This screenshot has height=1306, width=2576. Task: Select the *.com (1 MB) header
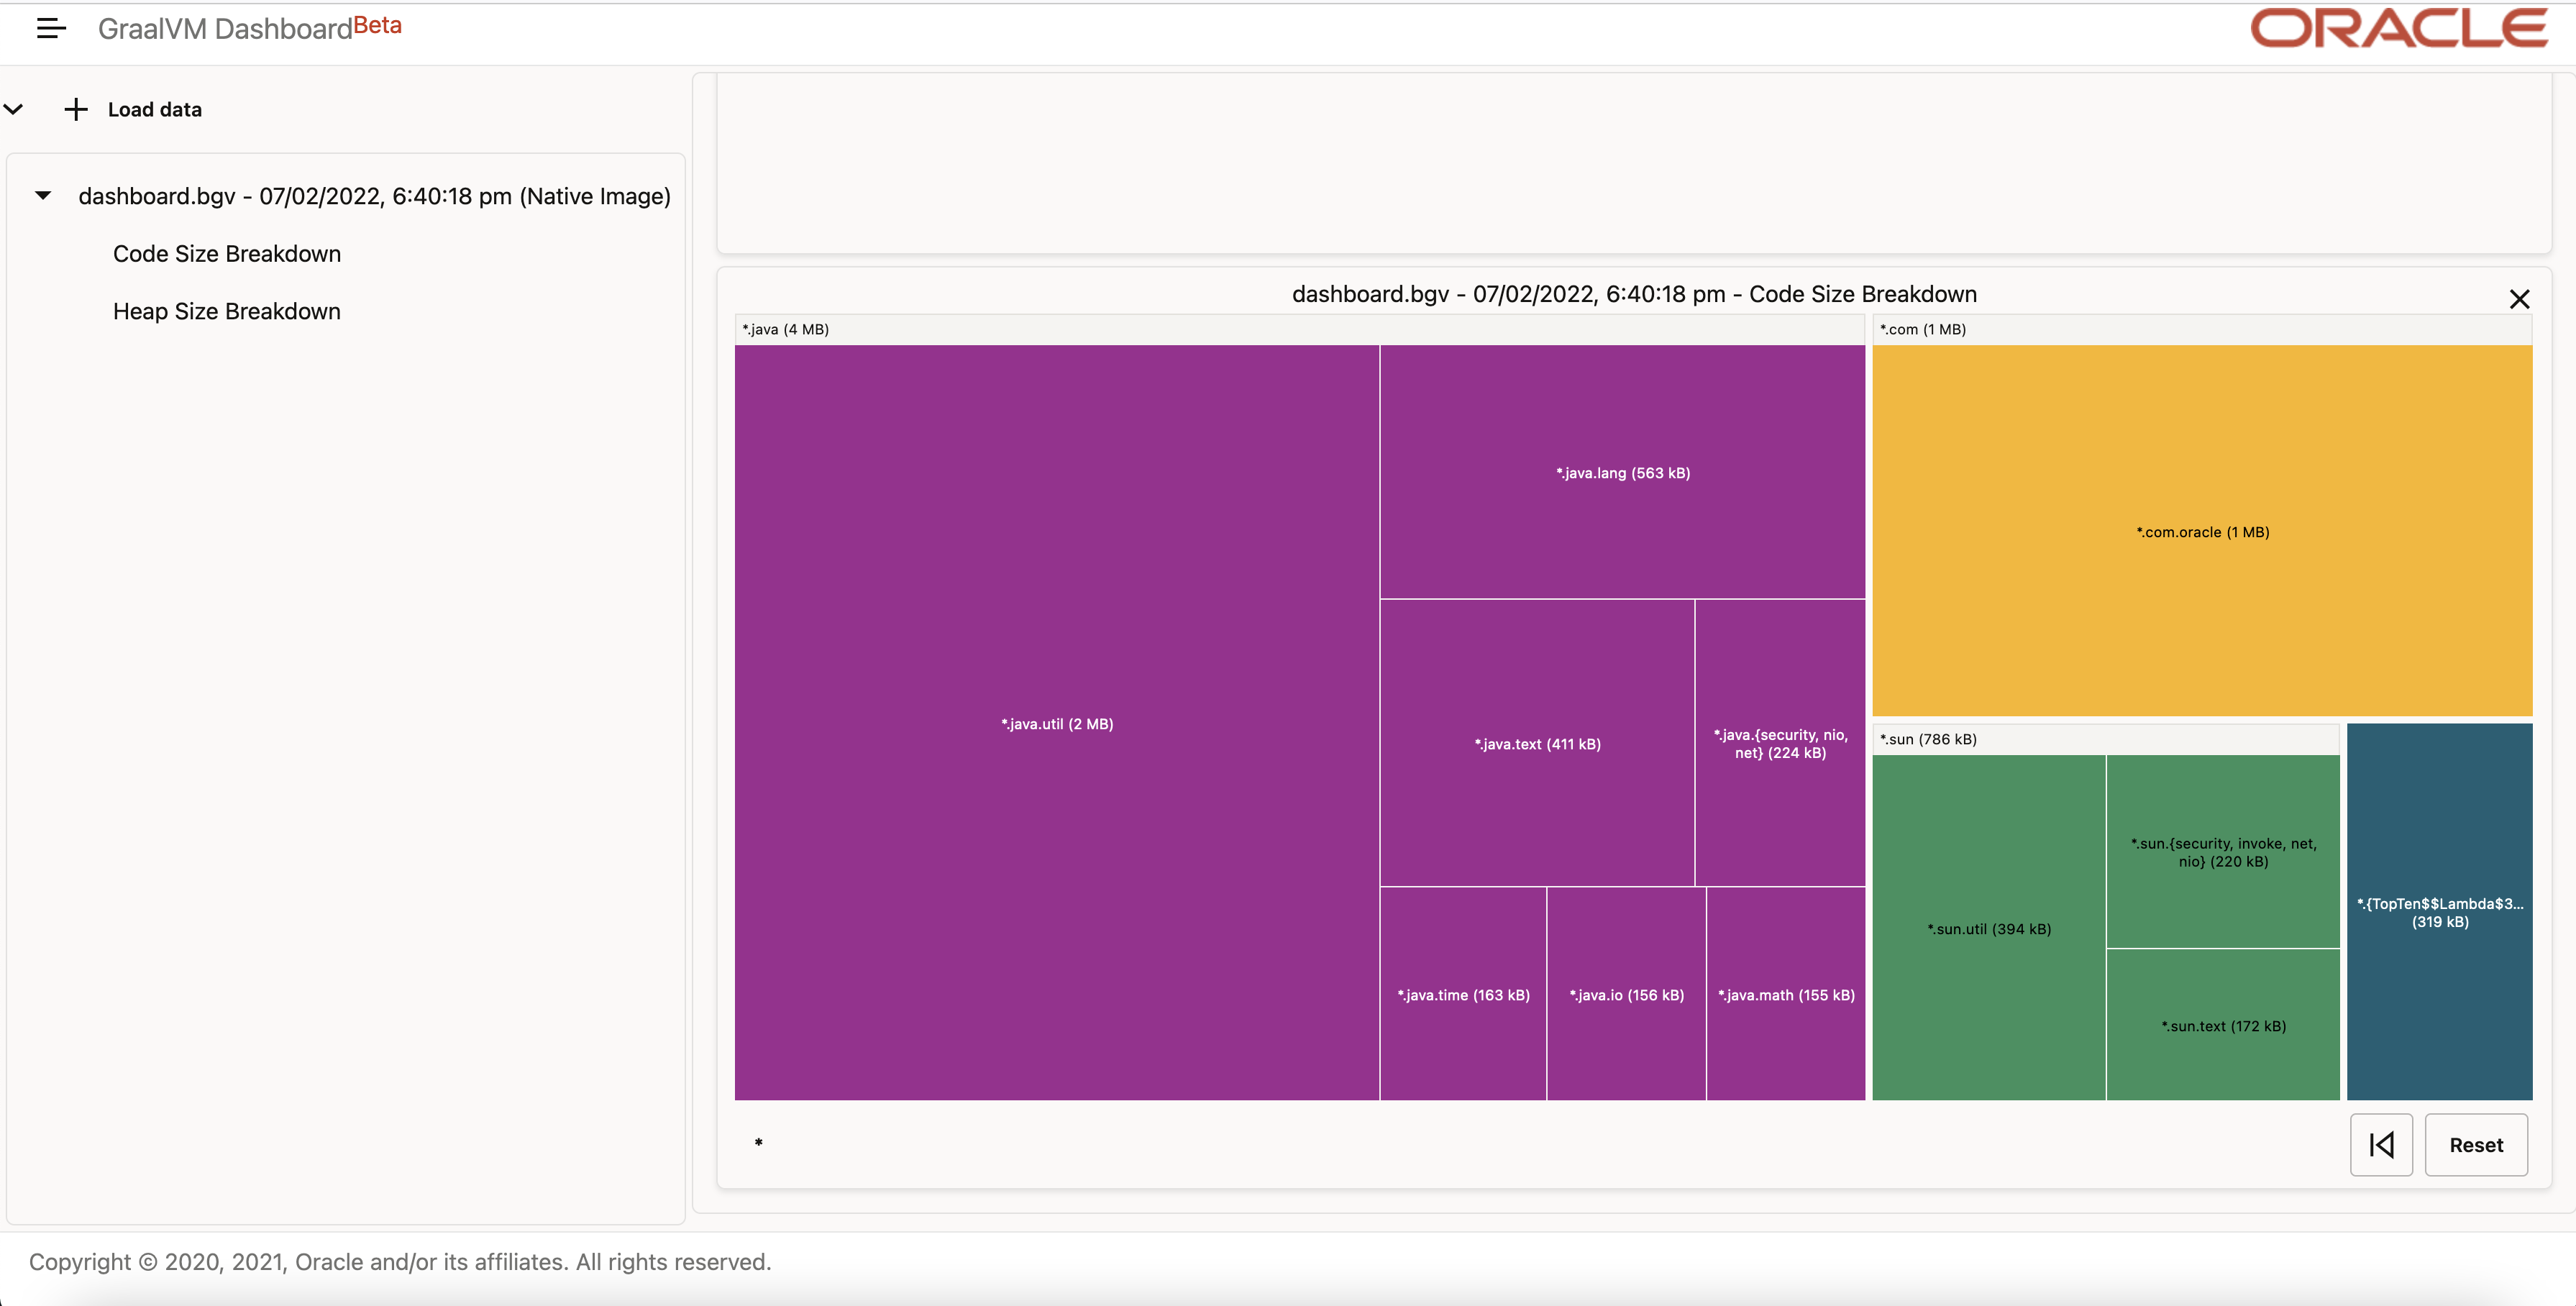[2202, 329]
